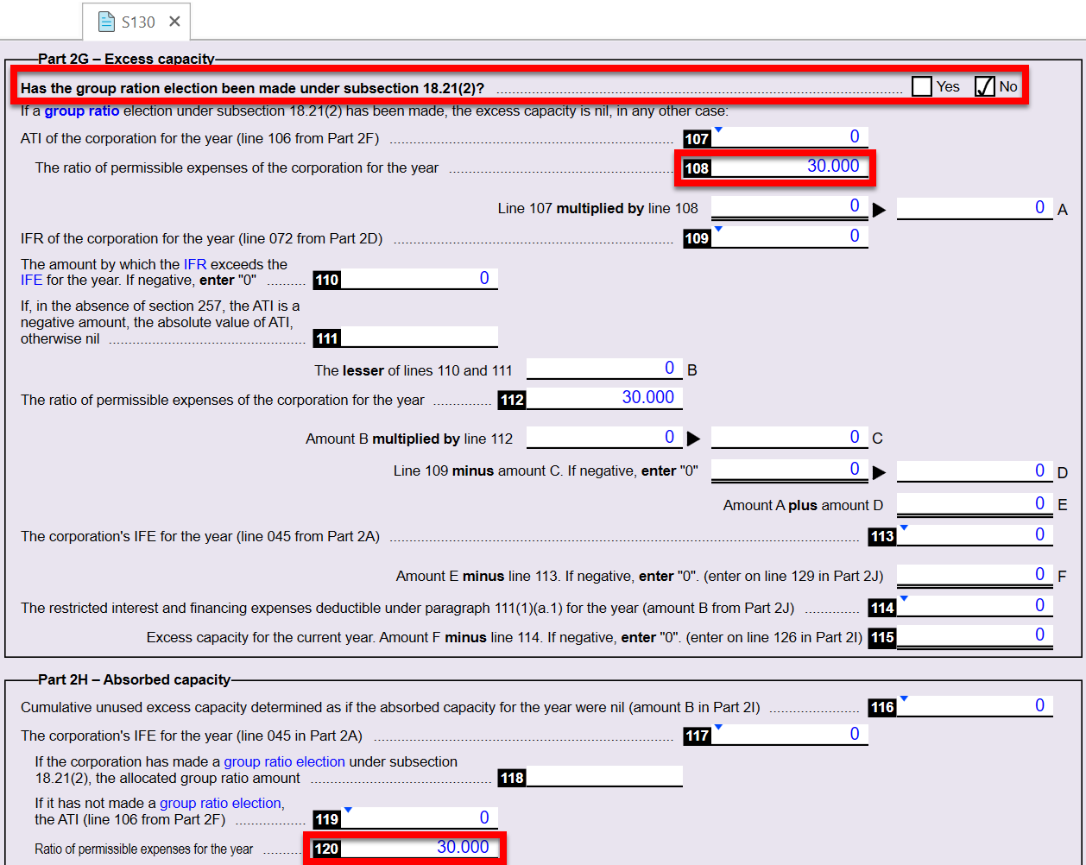Click the line 117 IFE field
1086x865 pixels.
pos(789,735)
